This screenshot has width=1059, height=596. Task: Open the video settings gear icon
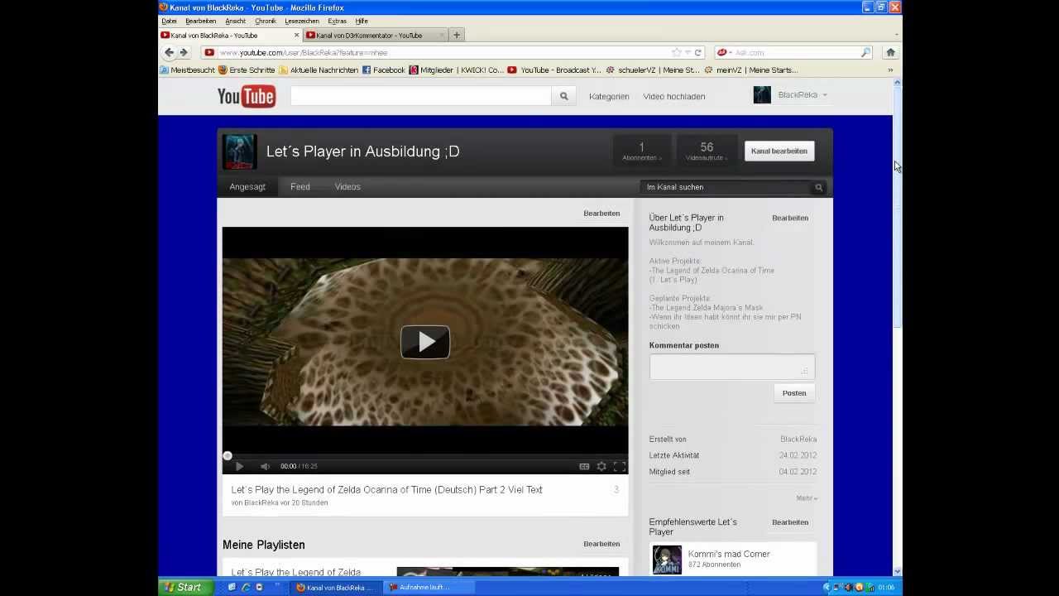(x=601, y=466)
